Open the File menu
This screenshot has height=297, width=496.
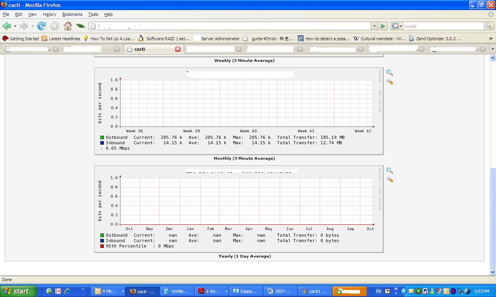[6, 14]
